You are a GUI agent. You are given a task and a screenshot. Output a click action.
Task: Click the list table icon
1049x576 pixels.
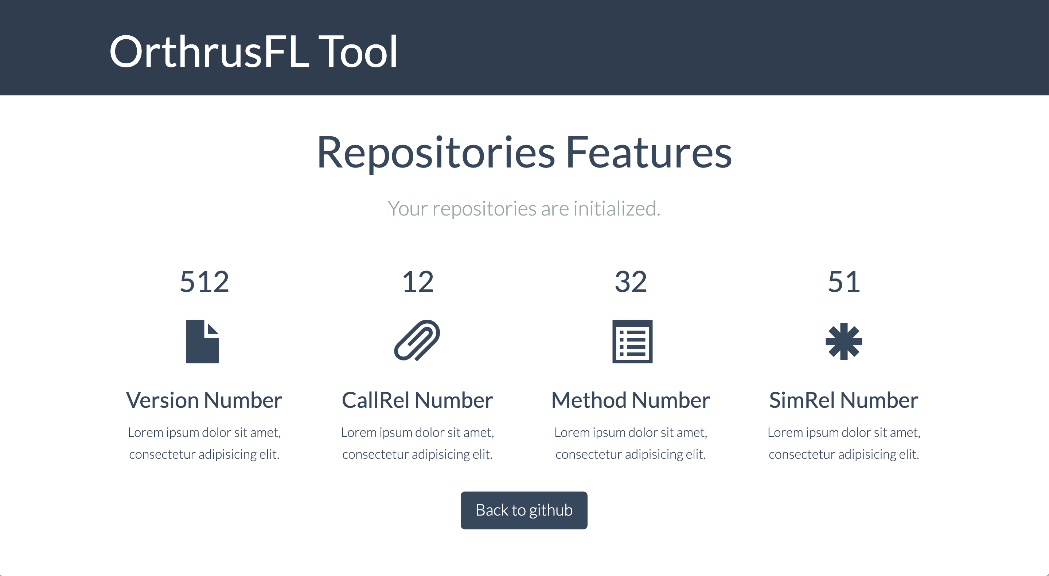(632, 341)
